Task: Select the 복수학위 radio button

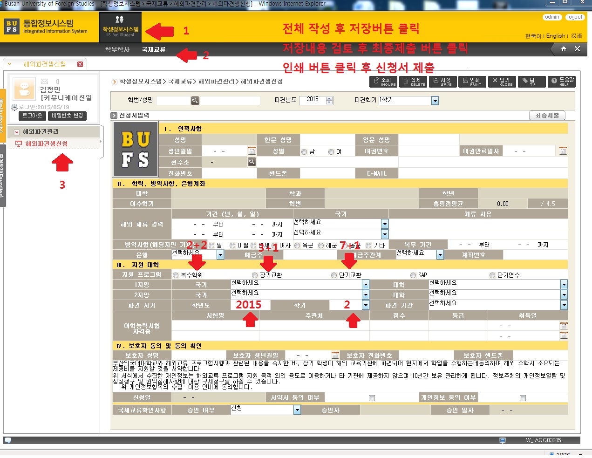Action: pyautogui.click(x=176, y=275)
